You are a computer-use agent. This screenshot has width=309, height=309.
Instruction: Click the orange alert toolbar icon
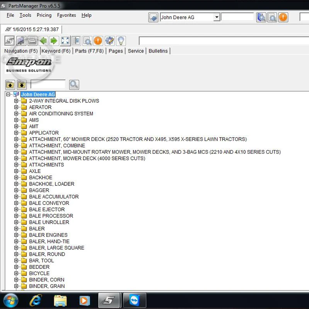click(98, 41)
